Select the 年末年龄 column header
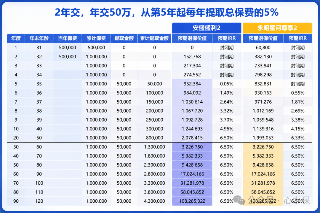The image size is (320, 213). (39, 38)
